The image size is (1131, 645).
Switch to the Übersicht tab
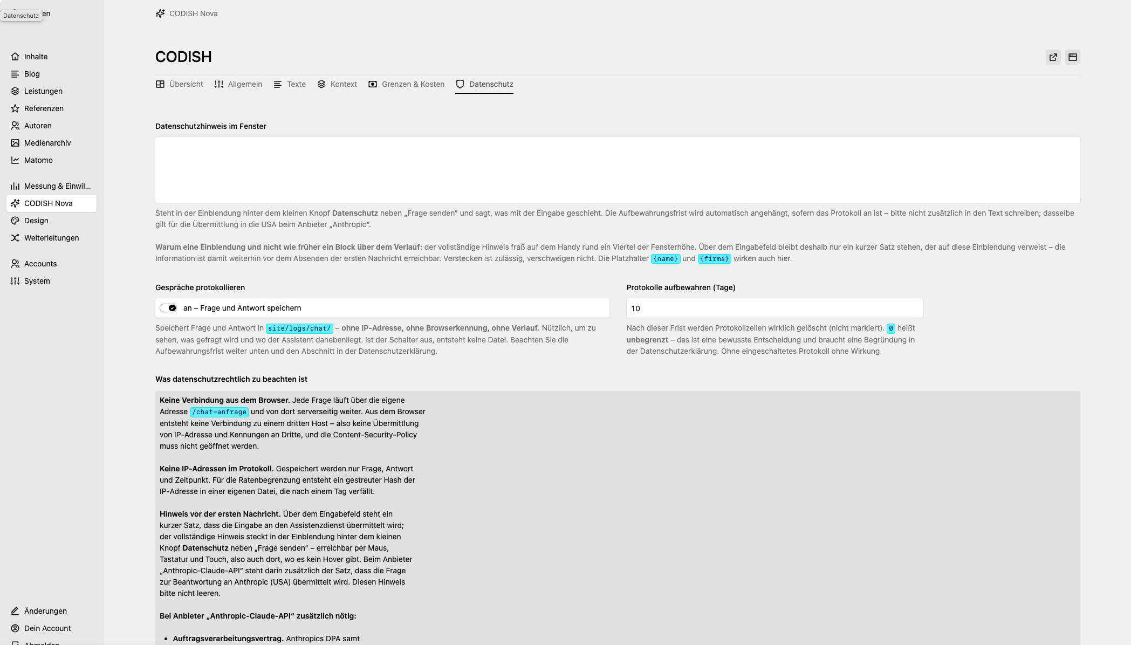coord(180,84)
